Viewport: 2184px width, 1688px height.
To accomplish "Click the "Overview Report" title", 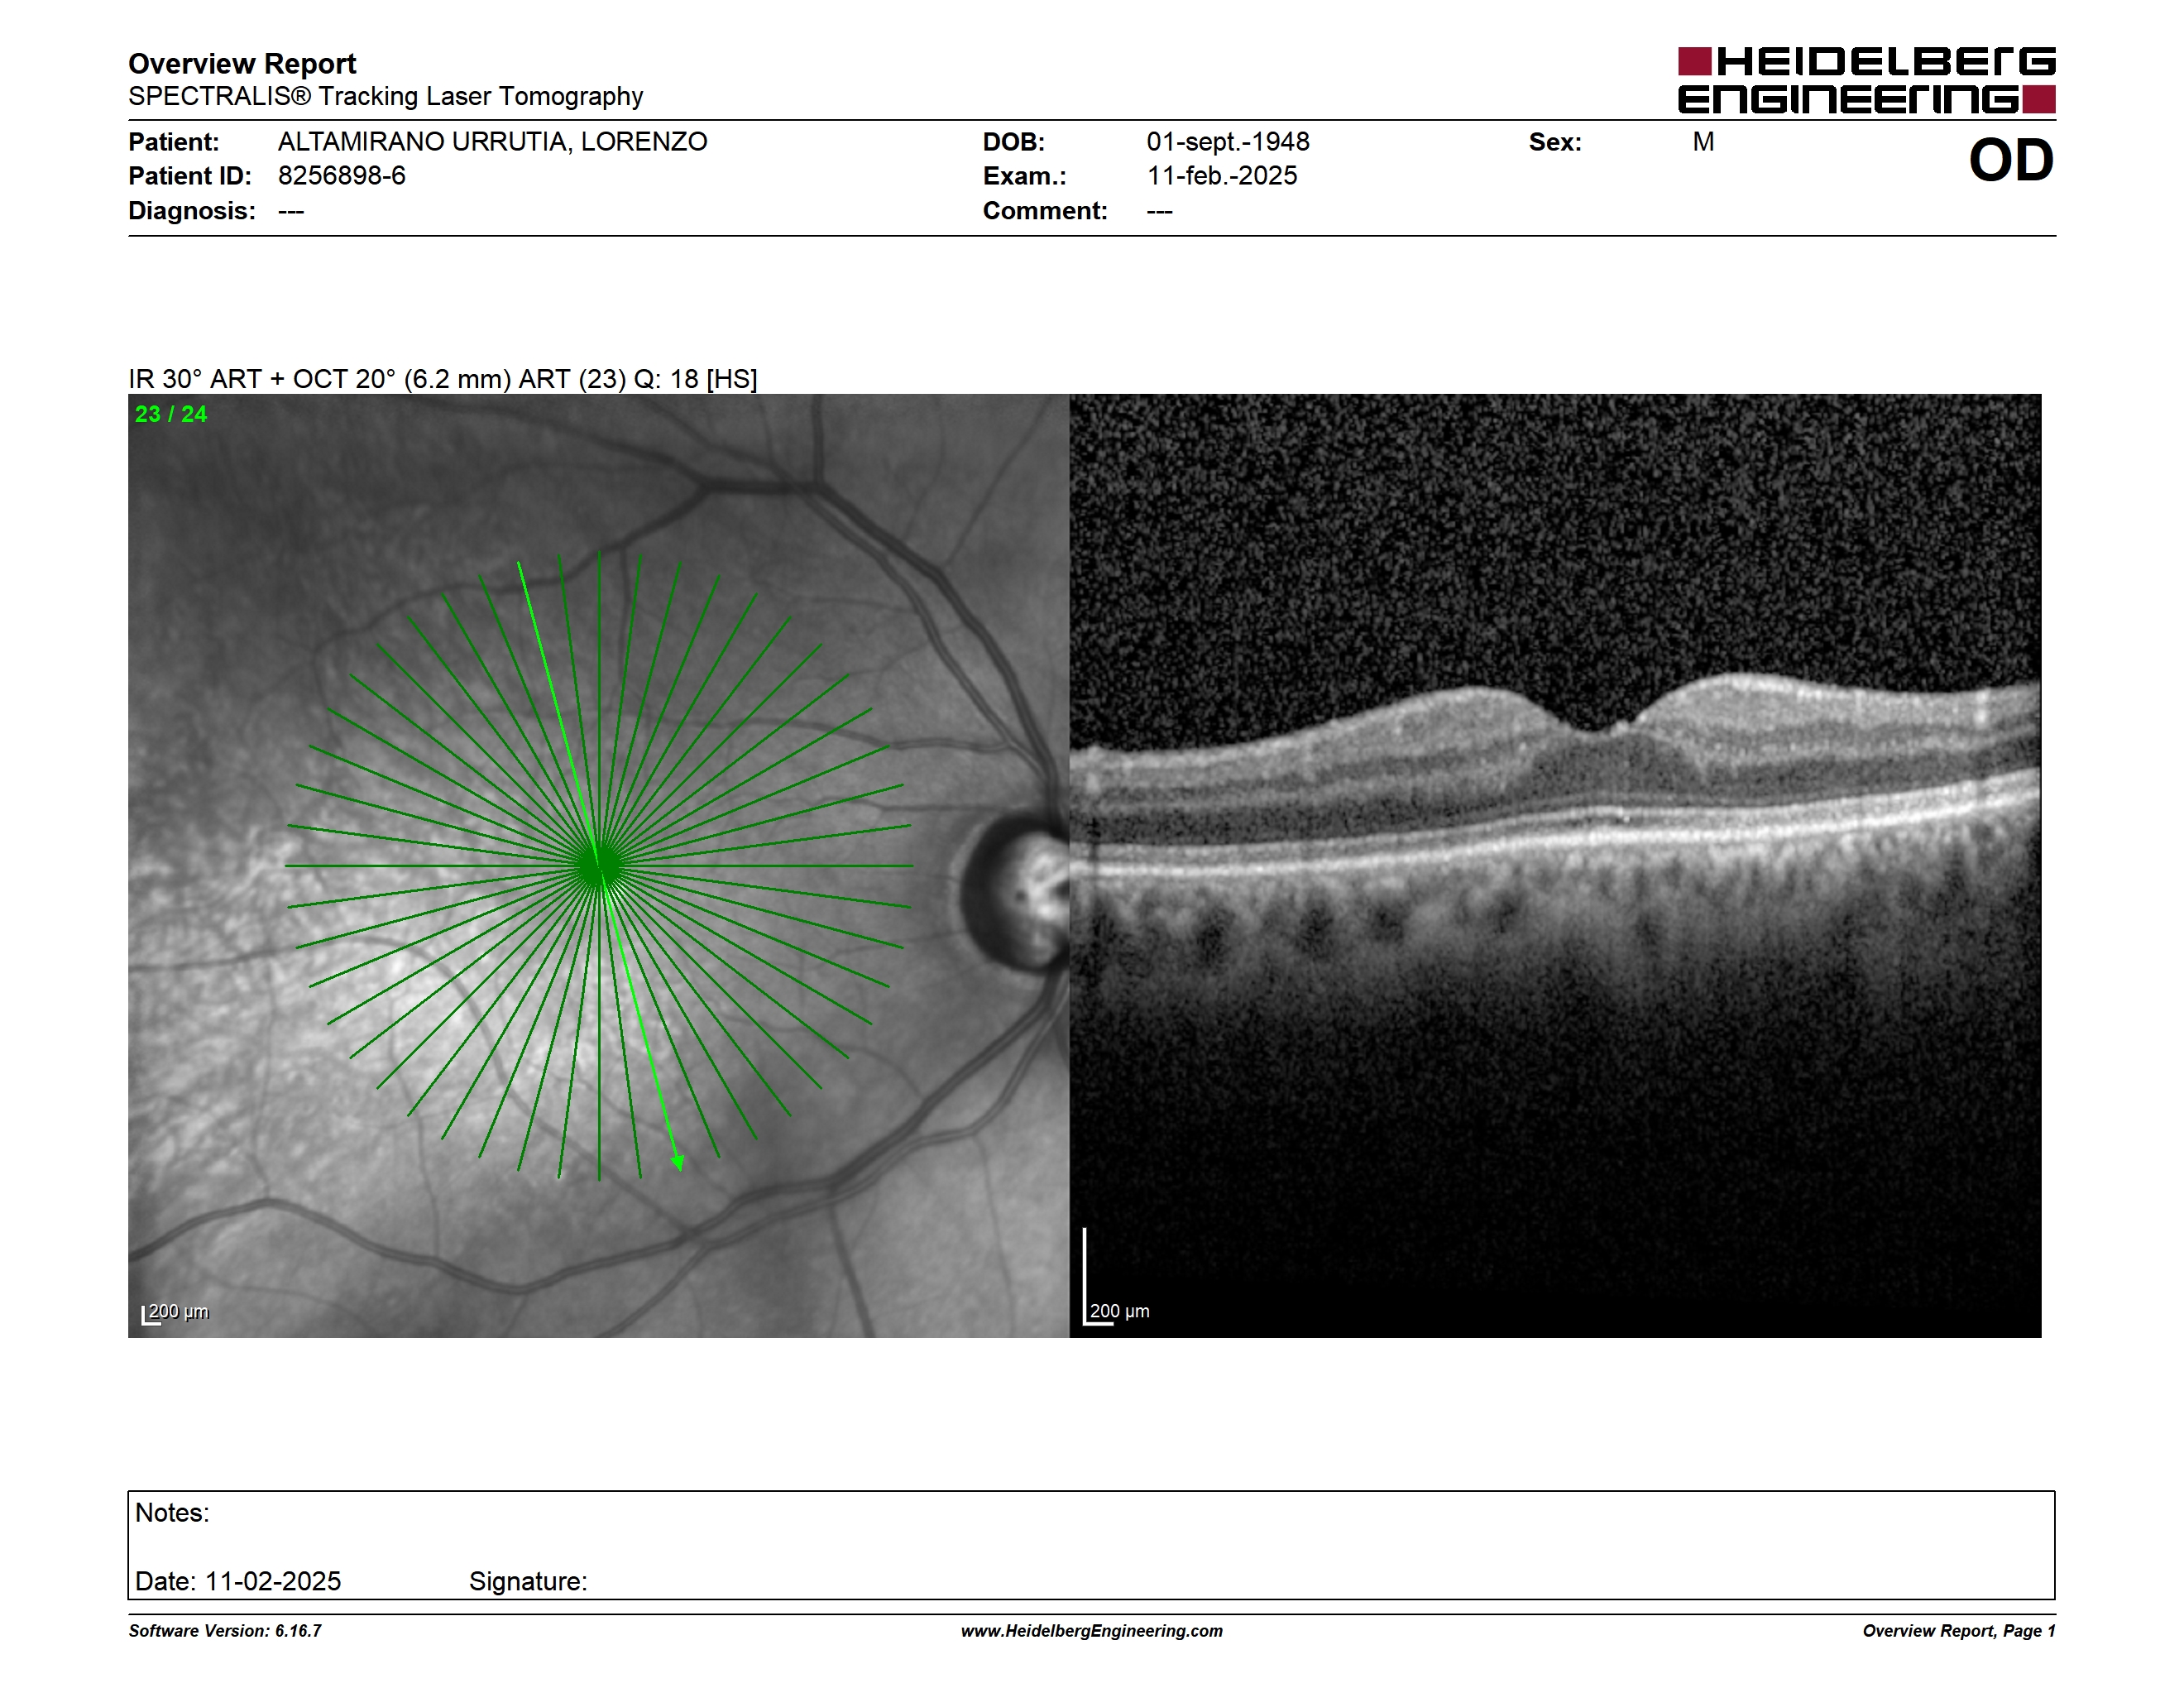I will pos(242,64).
